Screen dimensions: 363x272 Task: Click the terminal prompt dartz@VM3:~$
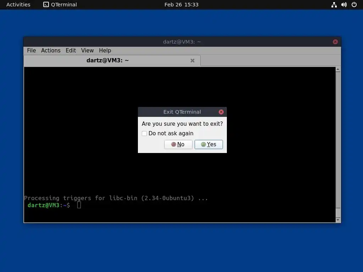pyautogui.click(x=49, y=205)
